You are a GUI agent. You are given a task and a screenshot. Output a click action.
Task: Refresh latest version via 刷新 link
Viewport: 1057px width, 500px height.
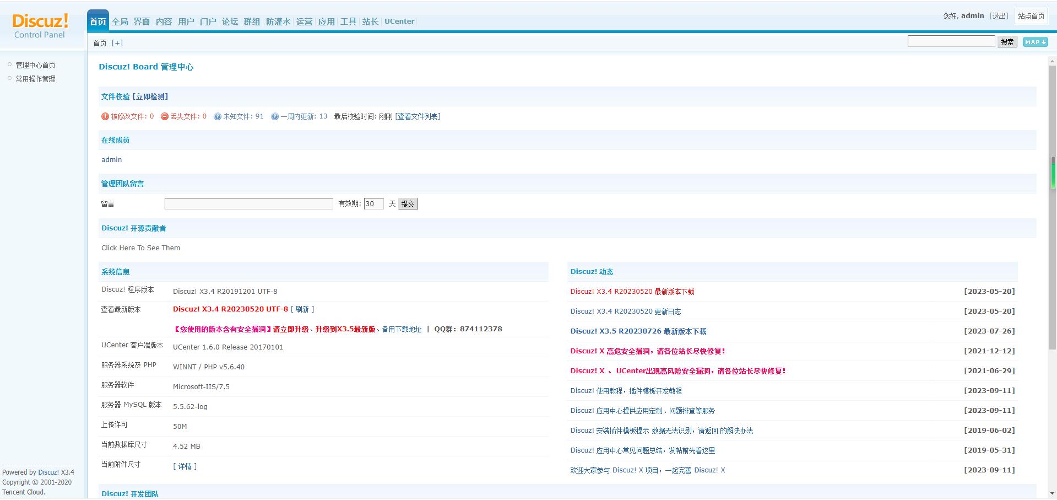point(302,309)
